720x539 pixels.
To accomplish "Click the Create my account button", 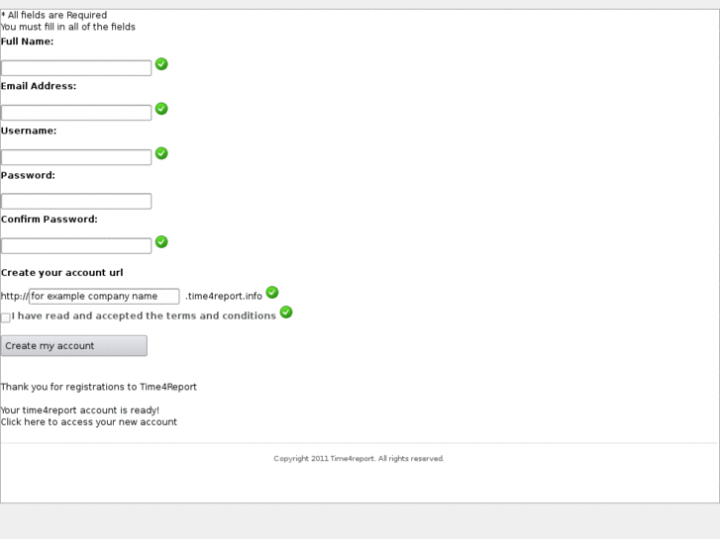I will (74, 345).
